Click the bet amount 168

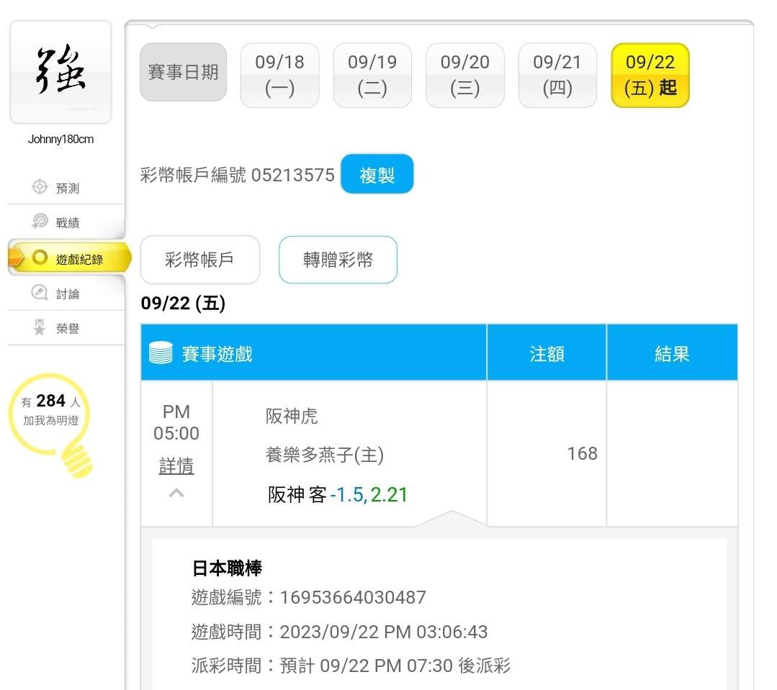[582, 453]
